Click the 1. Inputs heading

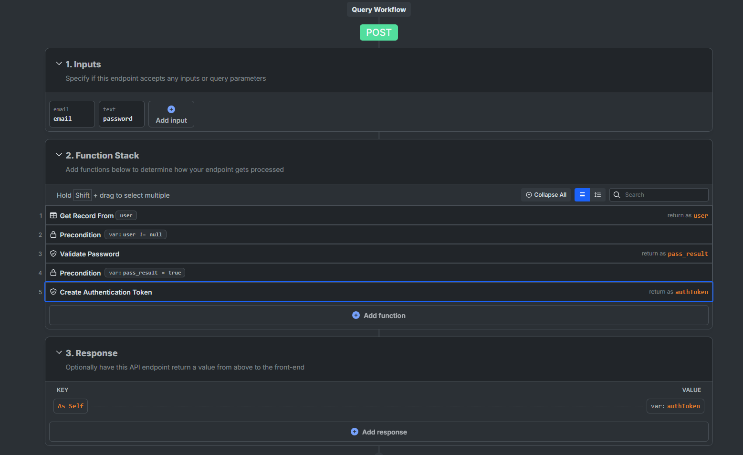point(84,64)
